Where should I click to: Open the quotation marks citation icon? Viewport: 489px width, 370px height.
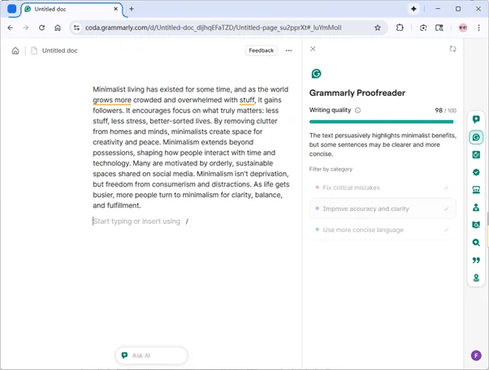coord(476,260)
